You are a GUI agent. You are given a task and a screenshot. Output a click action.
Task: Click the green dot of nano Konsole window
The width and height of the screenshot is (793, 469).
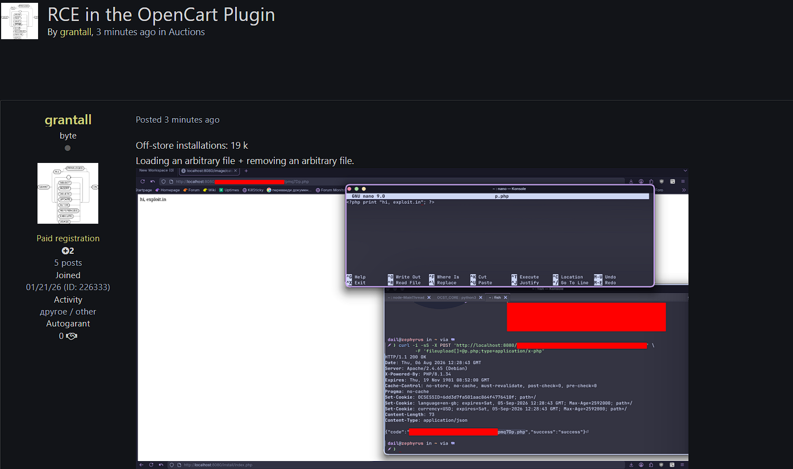[356, 189]
